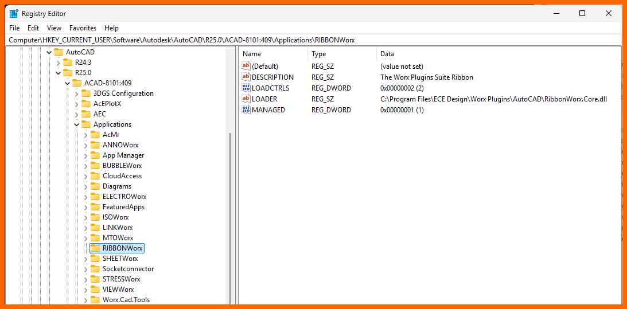Select the R24.3 folder icon
This screenshot has width=627, height=309.
[68, 62]
